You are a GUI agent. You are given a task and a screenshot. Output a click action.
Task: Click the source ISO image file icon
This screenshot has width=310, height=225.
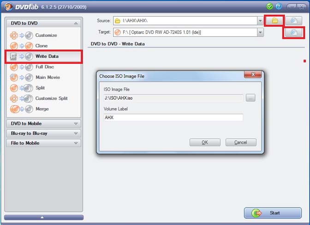pyautogui.click(x=293, y=20)
